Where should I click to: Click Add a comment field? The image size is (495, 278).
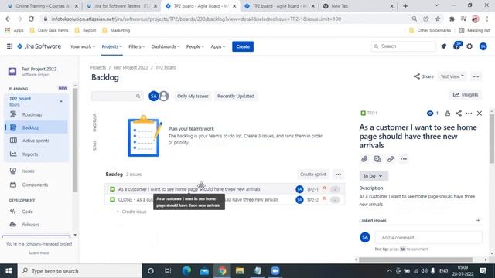(x=428, y=237)
